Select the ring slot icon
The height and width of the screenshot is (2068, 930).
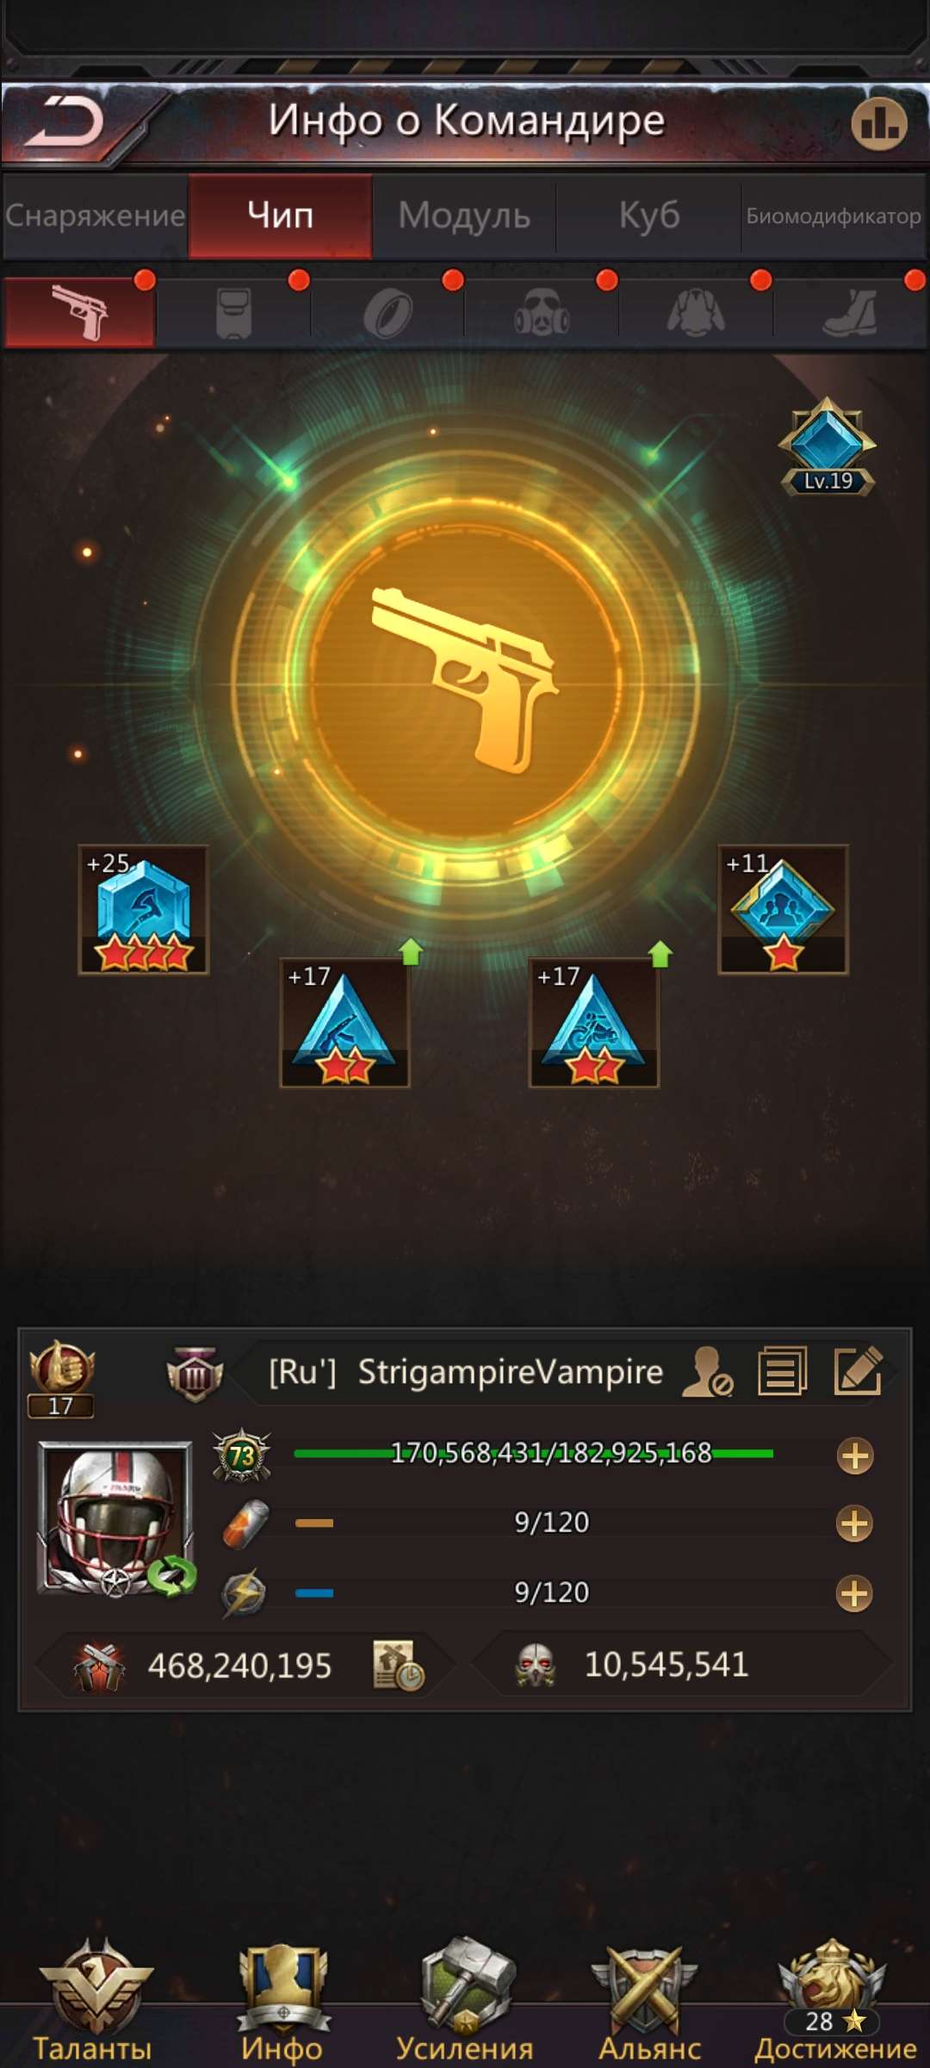[x=387, y=312]
